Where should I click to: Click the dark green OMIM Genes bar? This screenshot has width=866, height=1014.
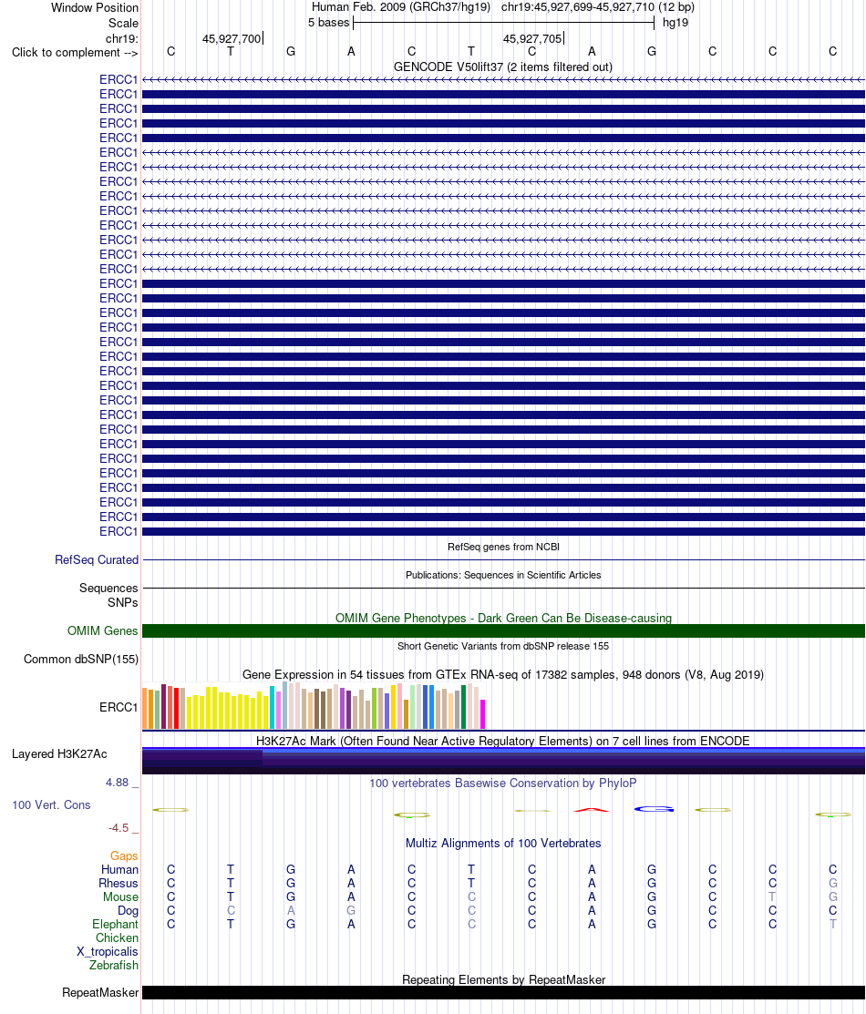tap(503, 631)
